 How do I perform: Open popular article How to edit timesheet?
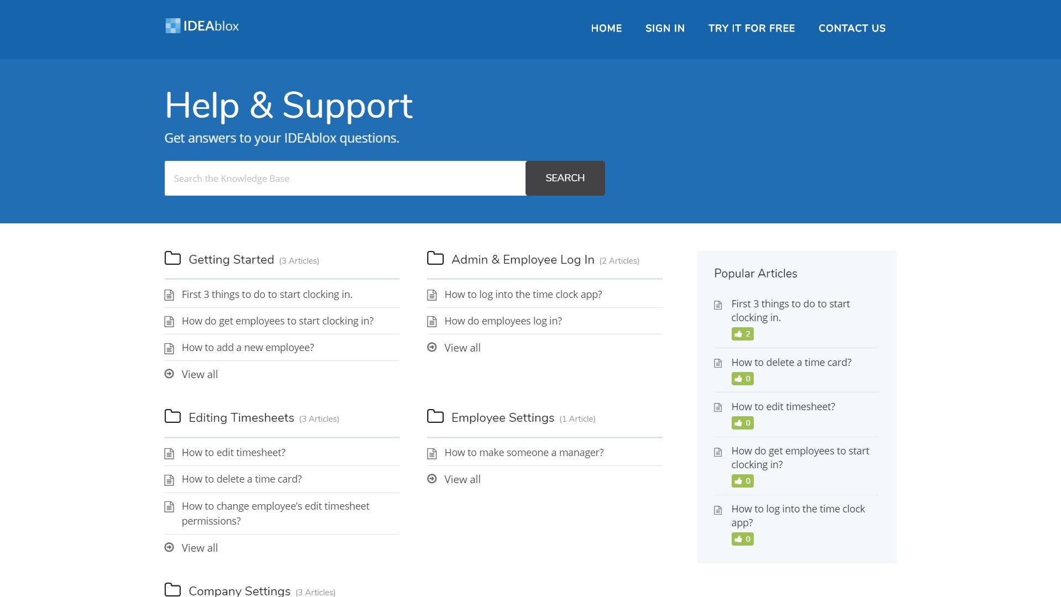(x=782, y=407)
